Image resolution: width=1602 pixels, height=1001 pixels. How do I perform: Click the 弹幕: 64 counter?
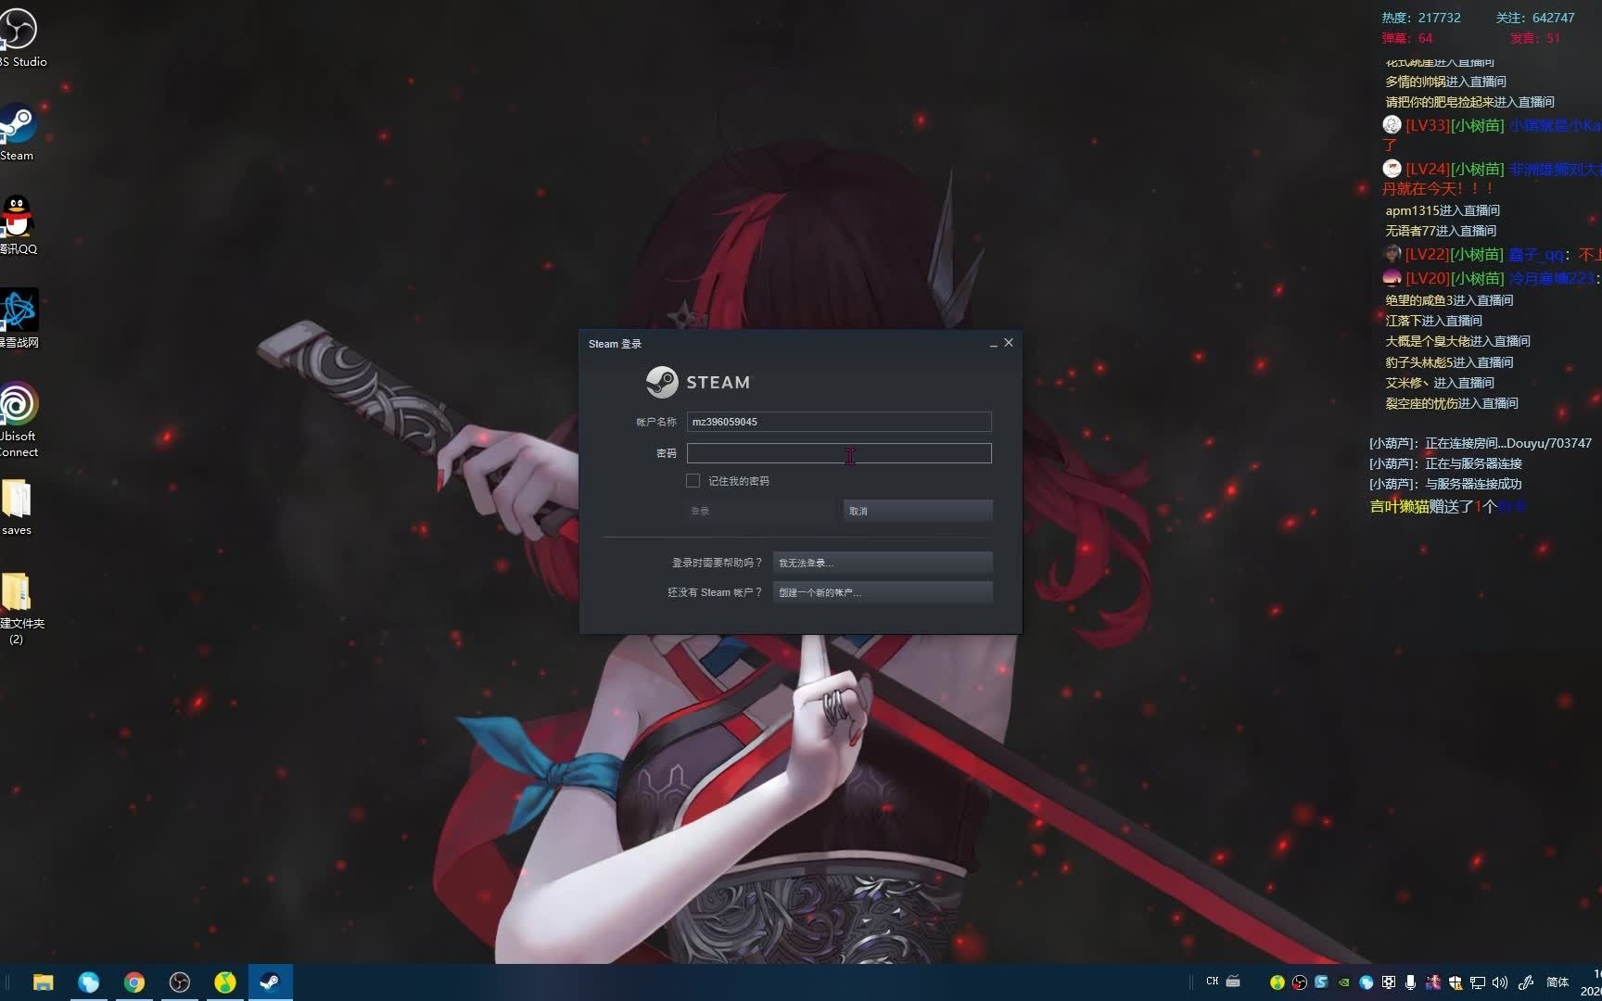point(1407,38)
